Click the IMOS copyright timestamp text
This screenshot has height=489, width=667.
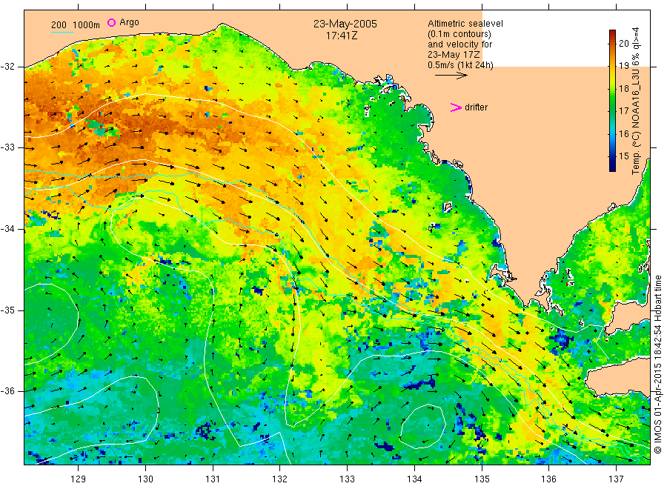[x=658, y=364]
